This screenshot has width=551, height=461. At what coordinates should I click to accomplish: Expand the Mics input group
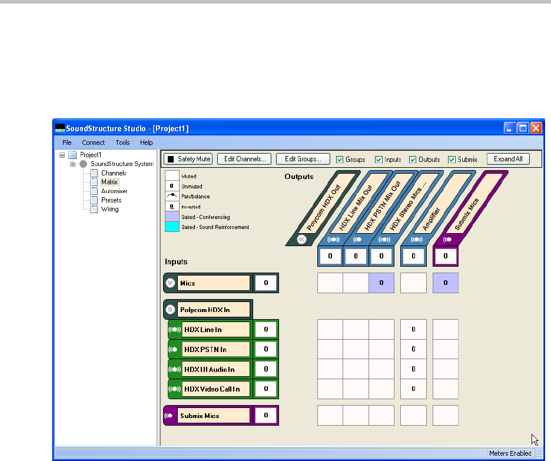171,283
